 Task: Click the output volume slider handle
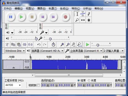pyautogui.click(x=36, y=39)
